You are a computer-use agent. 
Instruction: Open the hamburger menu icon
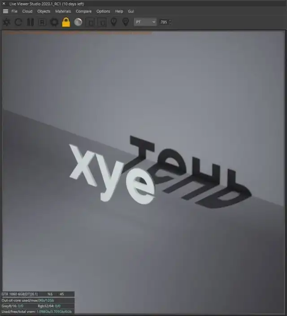click(x=5, y=11)
